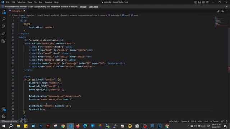Click the Manage link in banner

tap(83, 6)
